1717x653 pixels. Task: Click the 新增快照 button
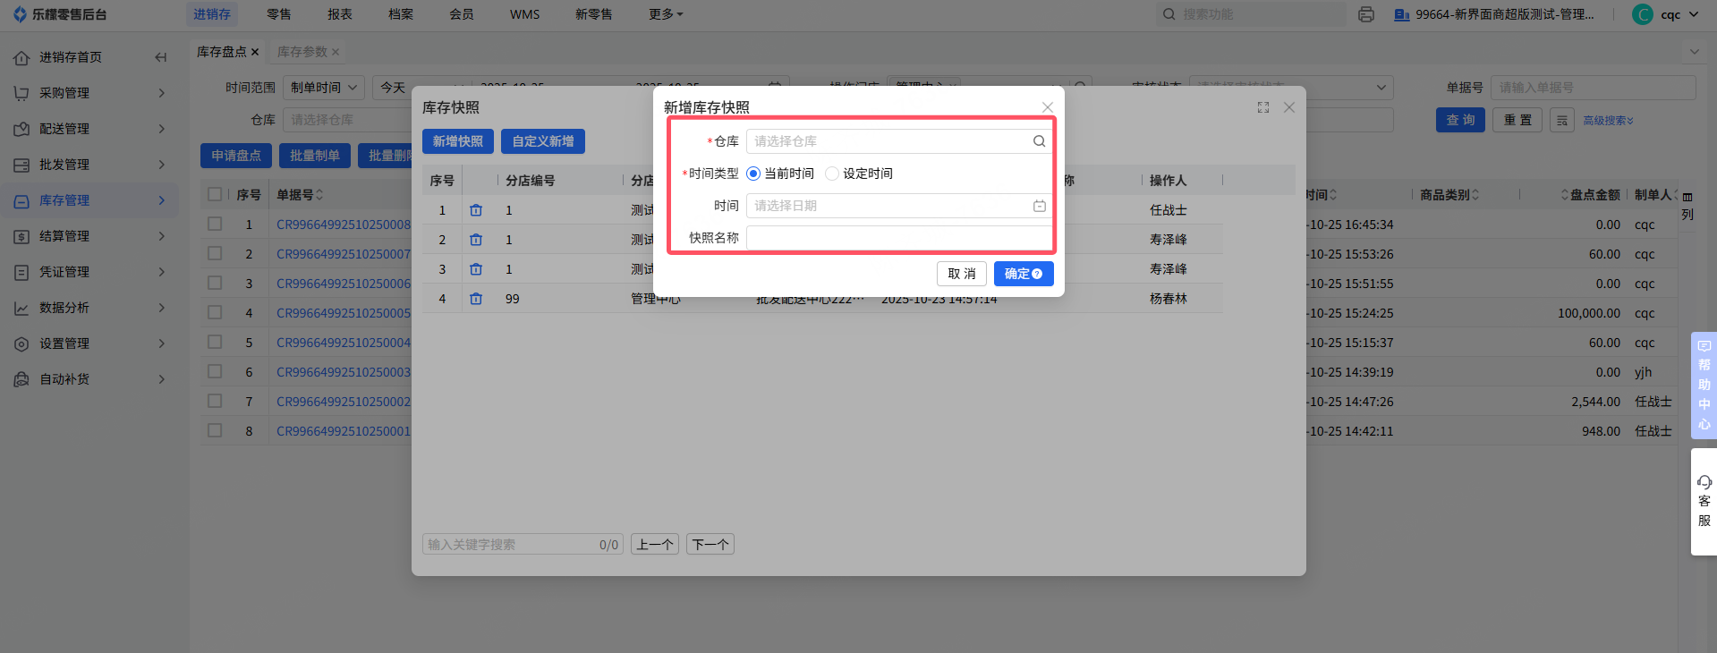pyautogui.click(x=458, y=141)
